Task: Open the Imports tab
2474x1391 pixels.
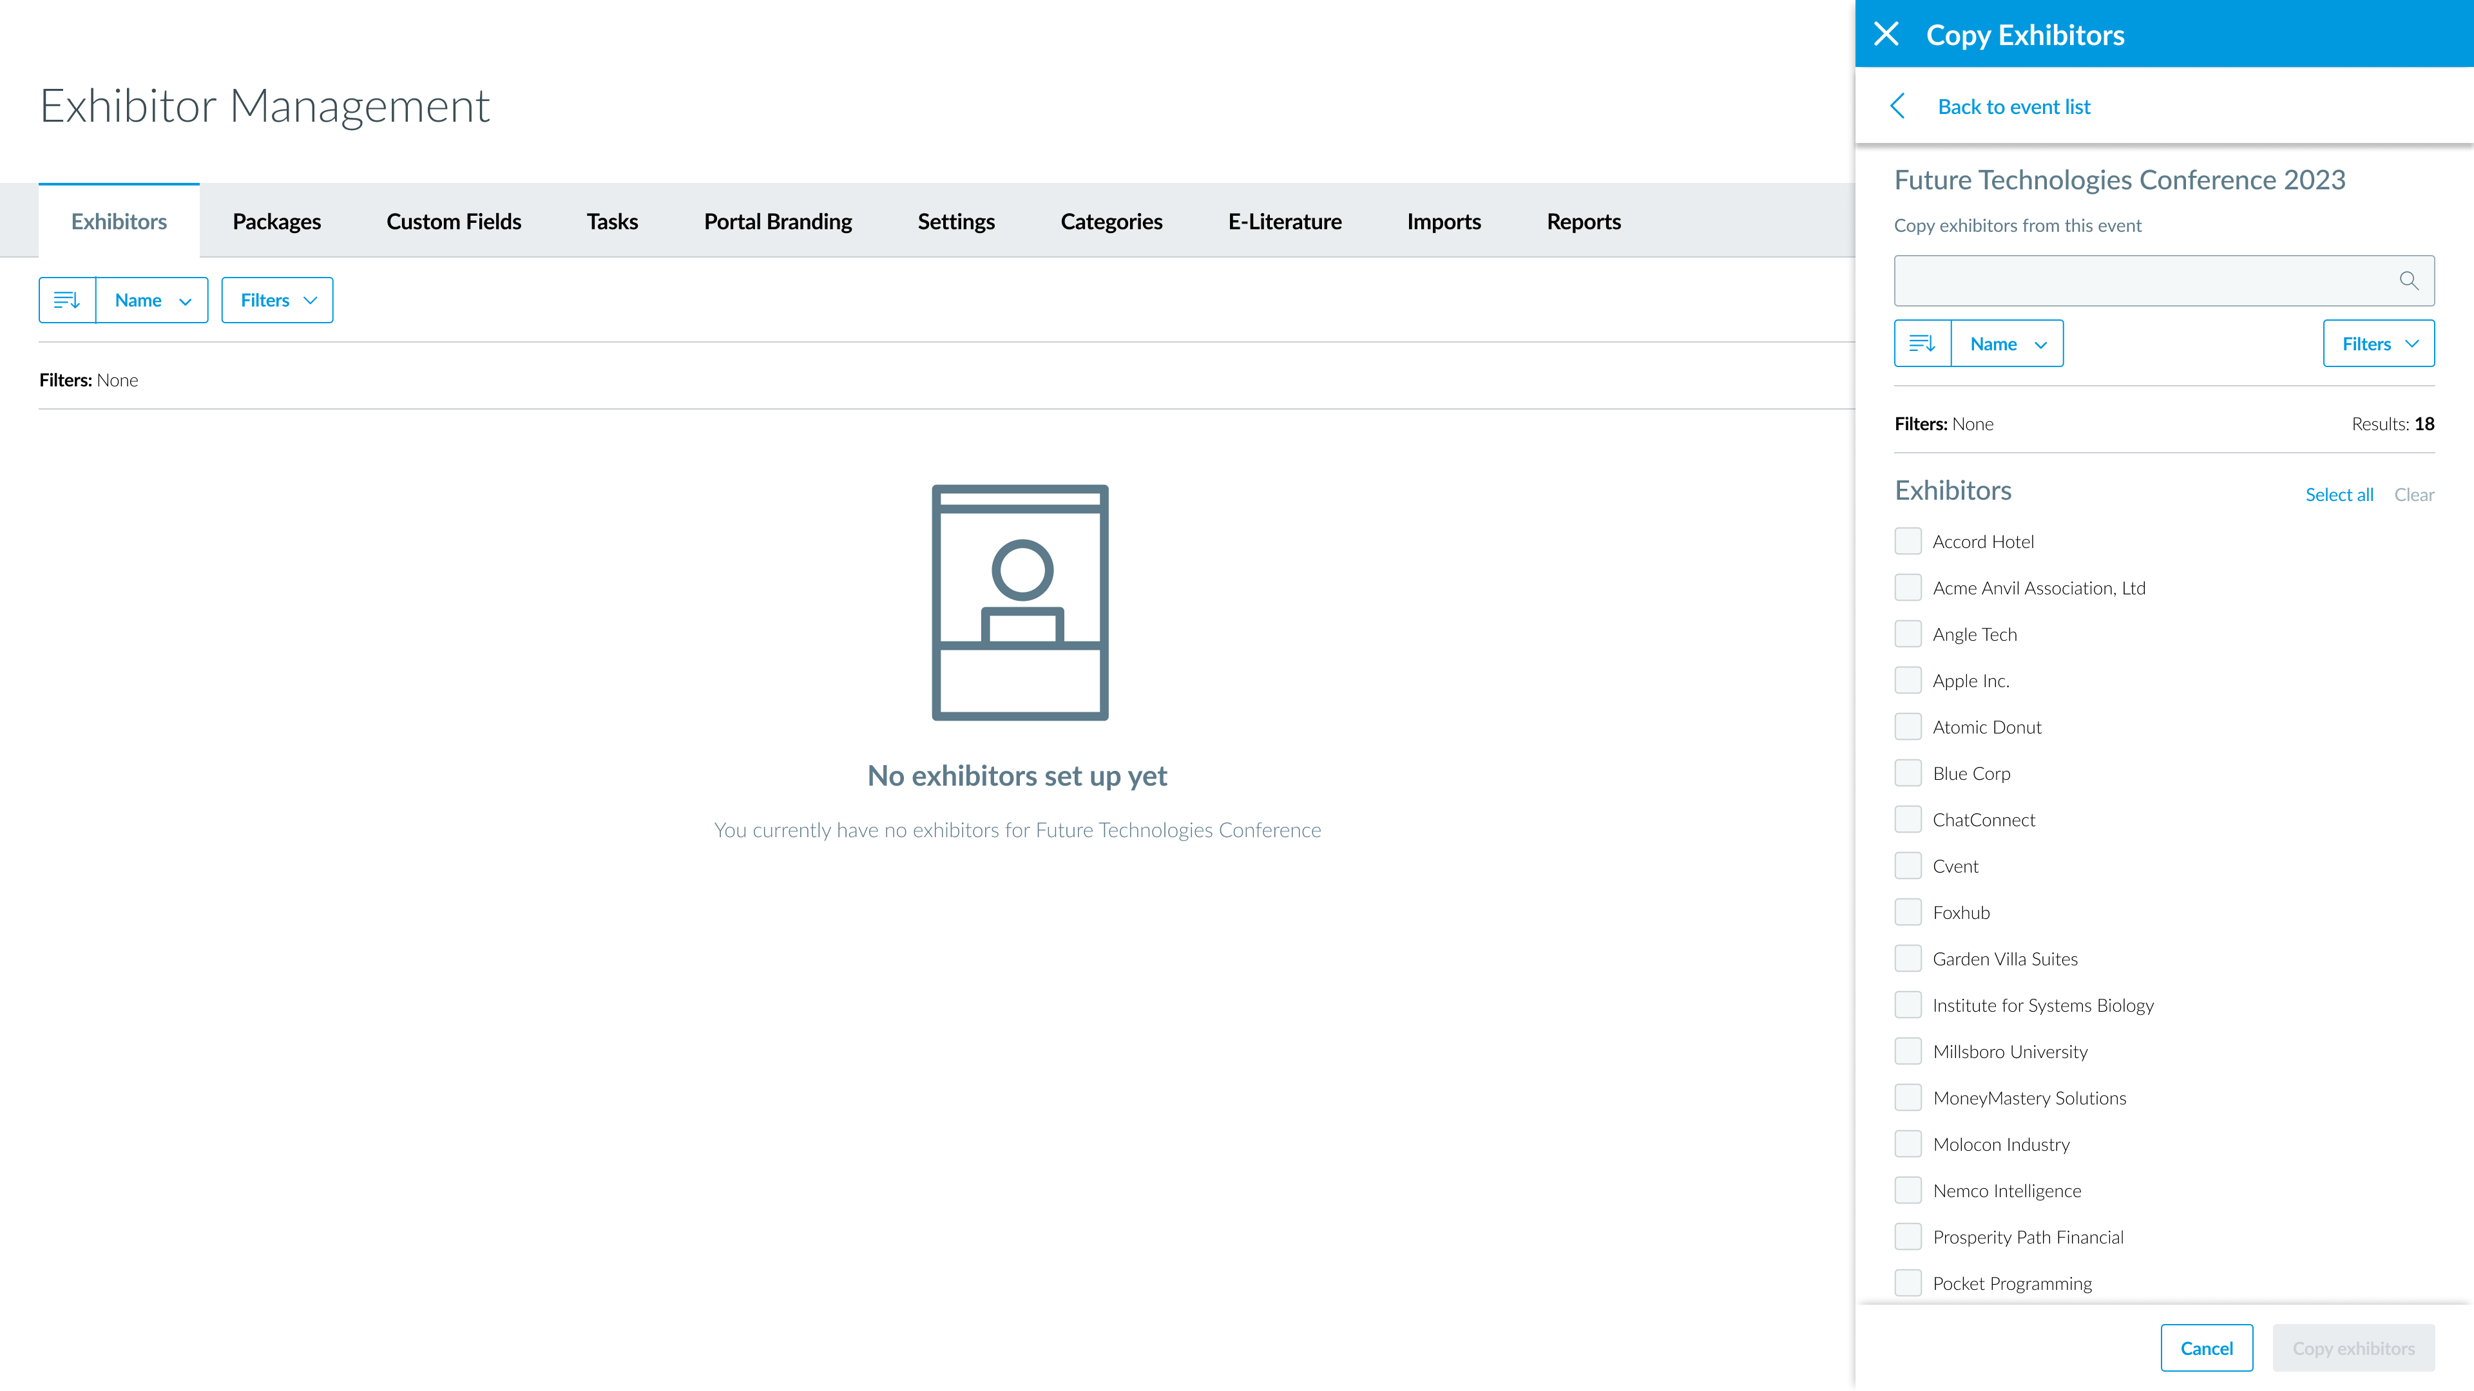Action: [1444, 221]
